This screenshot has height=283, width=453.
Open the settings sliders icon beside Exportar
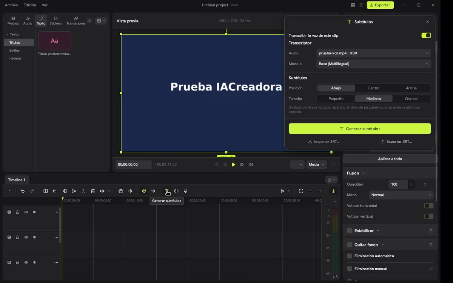(361, 5)
